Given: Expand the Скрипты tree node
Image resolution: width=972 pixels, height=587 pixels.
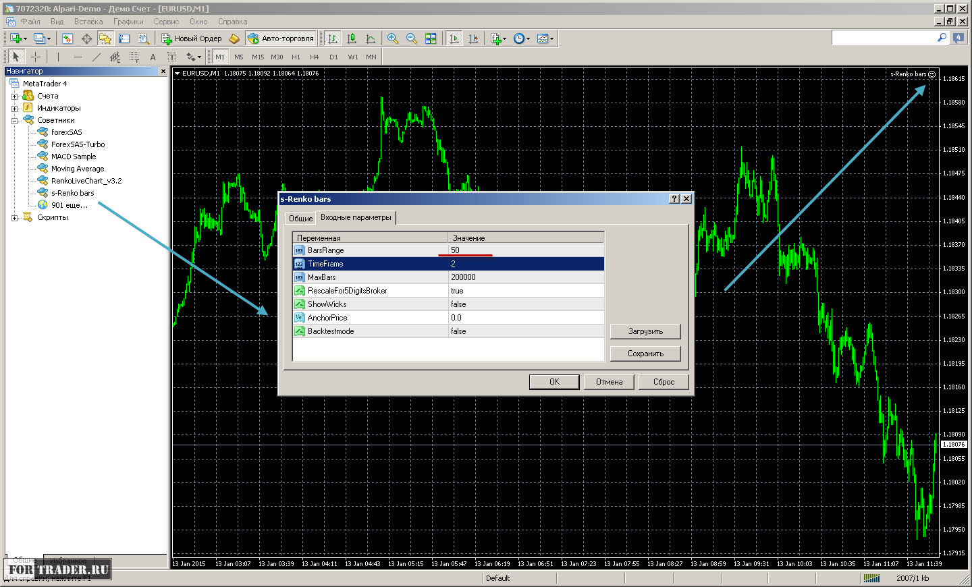Looking at the screenshot, I should [15, 218].
